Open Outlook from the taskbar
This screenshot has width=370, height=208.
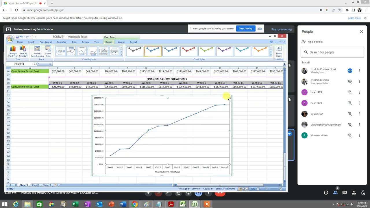point(99,205)
